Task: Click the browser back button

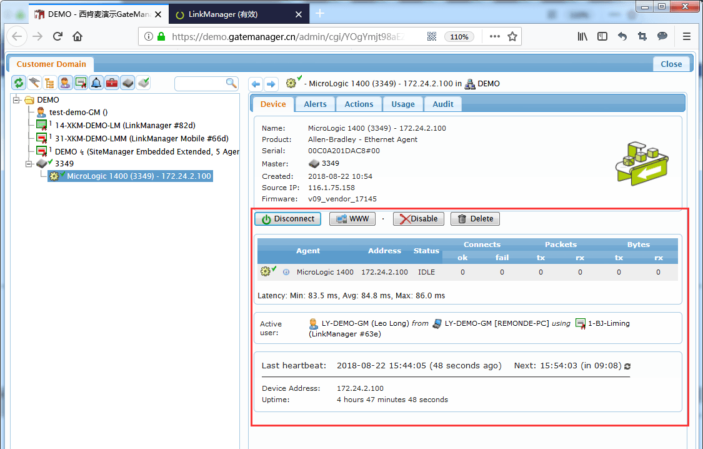Action: 17,36
